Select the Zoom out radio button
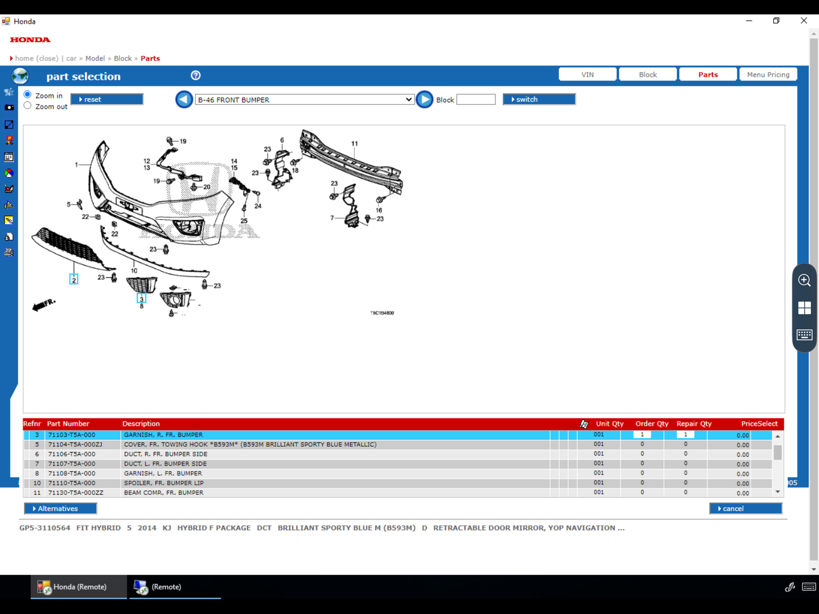This screenshot has height=614, width=819. coord(27,106)
